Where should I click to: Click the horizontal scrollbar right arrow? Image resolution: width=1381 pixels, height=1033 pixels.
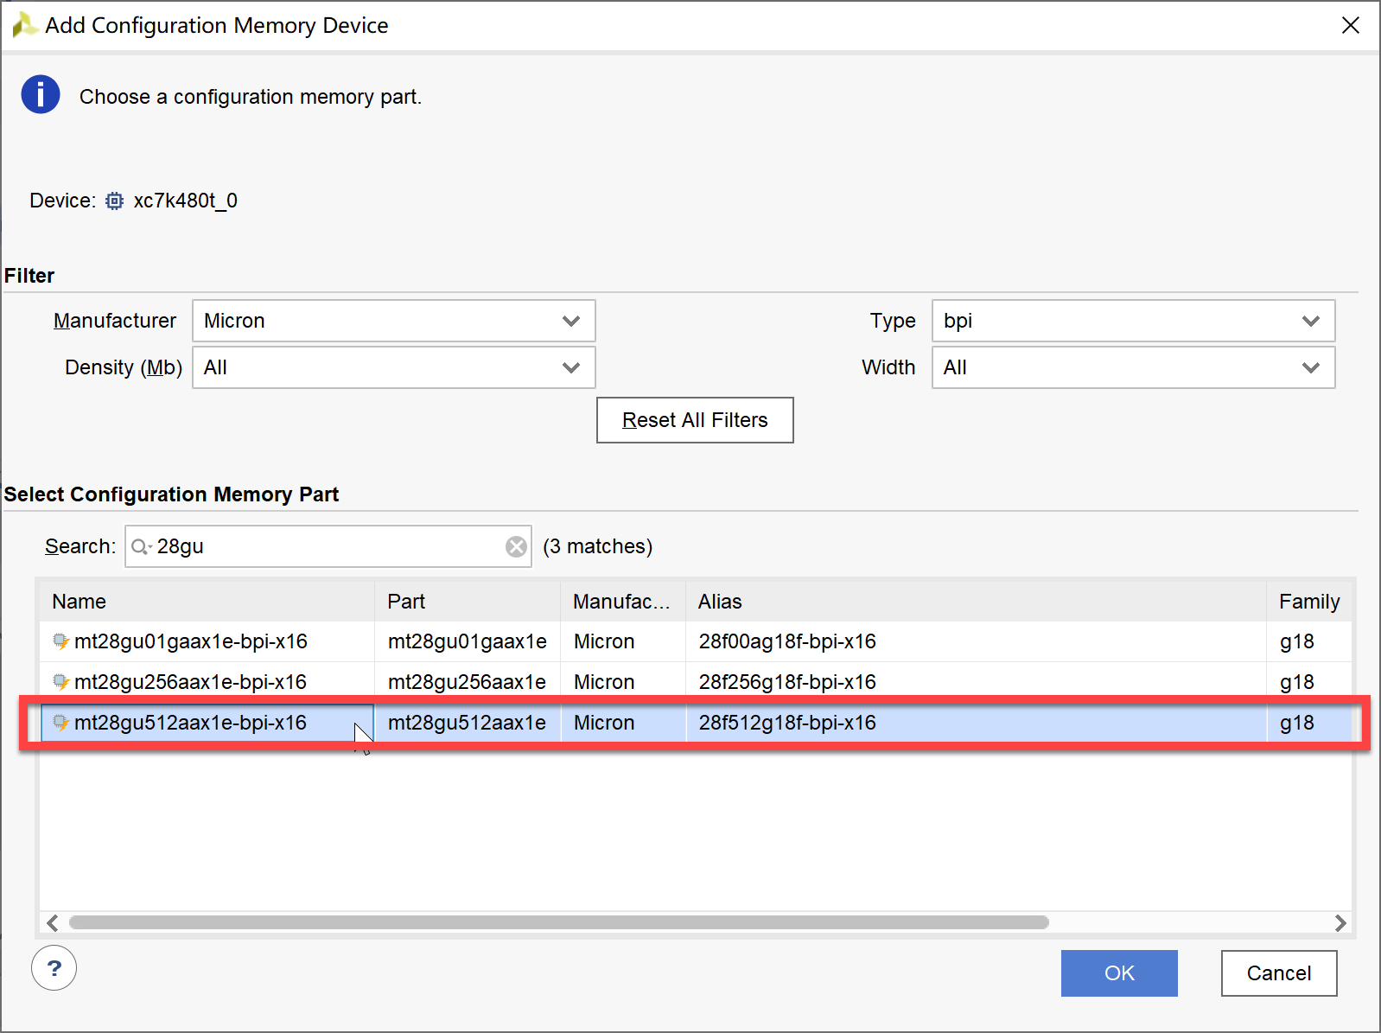(x=1340, y=923)
